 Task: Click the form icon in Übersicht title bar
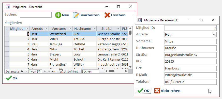(x=8, y=7)
